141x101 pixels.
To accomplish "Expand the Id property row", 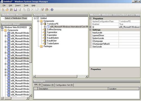I will (x=90, y=27).
